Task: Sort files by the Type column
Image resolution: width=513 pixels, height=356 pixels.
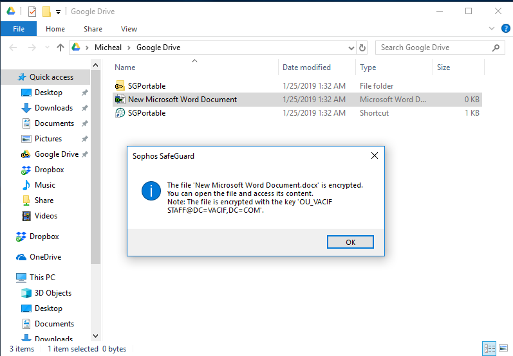Action: pos(394,67)
